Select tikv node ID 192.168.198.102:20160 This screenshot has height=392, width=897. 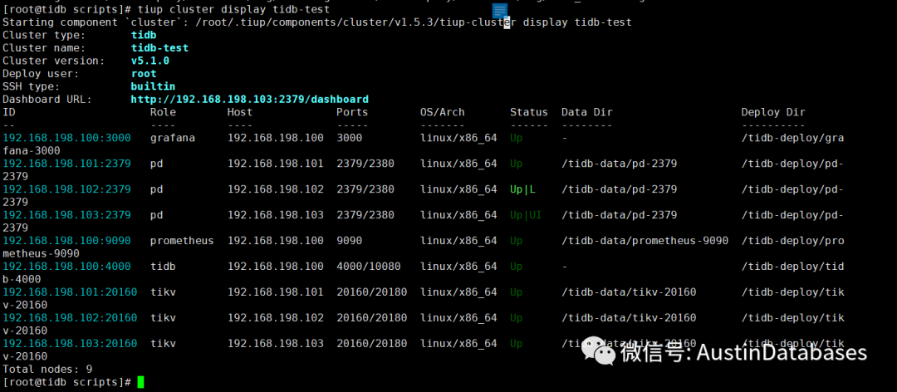point(70,318)
